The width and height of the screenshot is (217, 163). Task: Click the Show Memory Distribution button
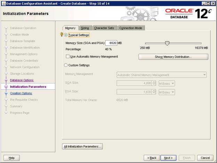click(x=173, y=57)
